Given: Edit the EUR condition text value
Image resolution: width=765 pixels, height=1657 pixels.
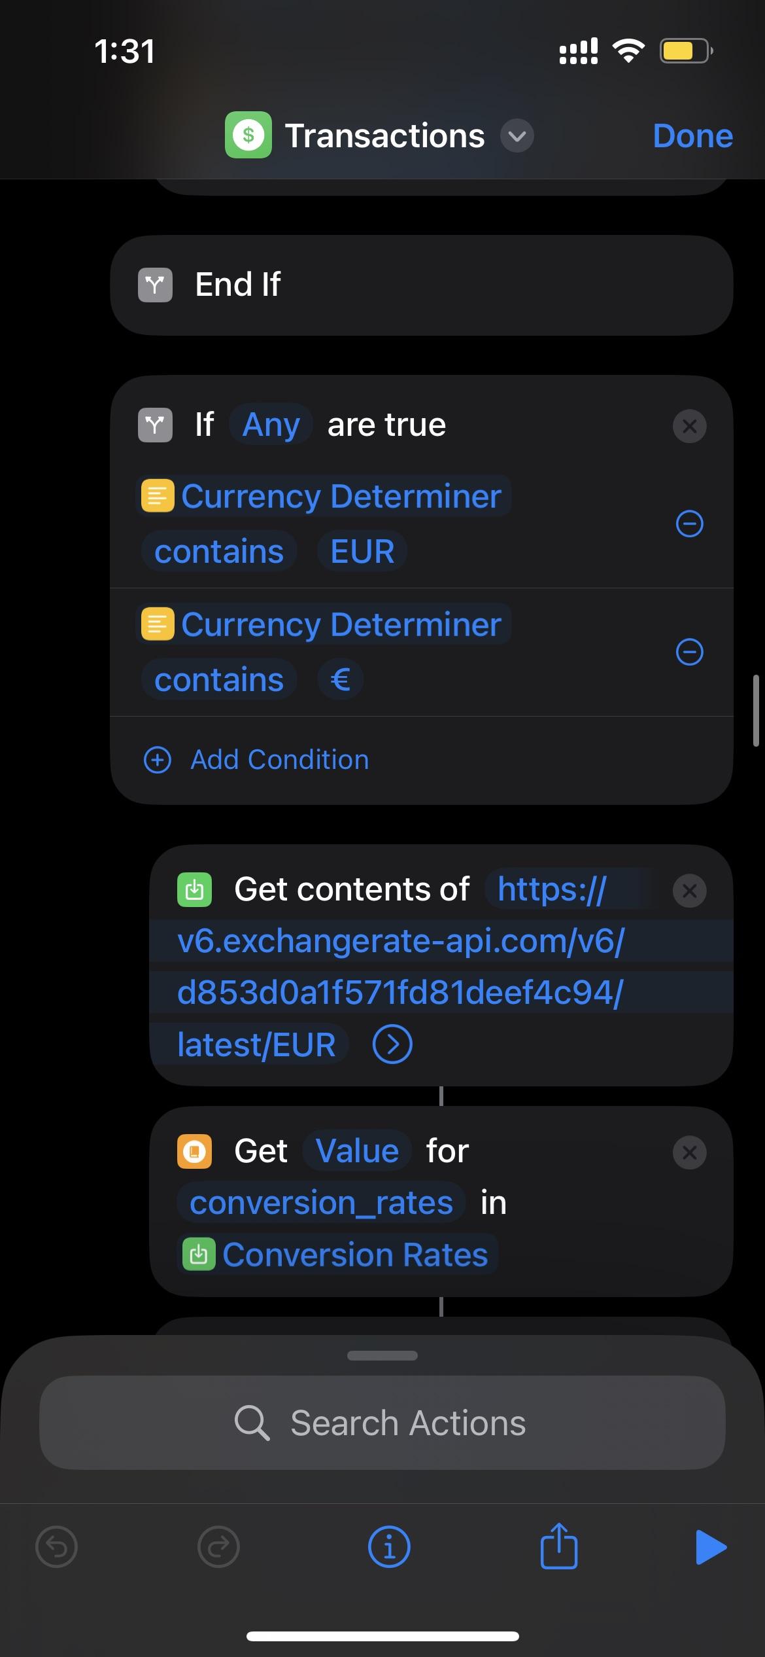Looking at the screenshot, I should tap(362, 551).
